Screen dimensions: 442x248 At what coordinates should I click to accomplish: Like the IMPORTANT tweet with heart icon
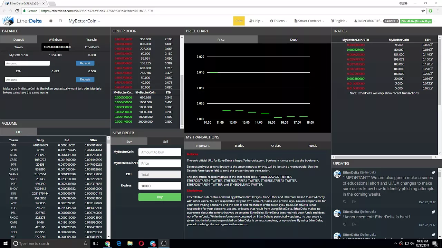point(345,202)
